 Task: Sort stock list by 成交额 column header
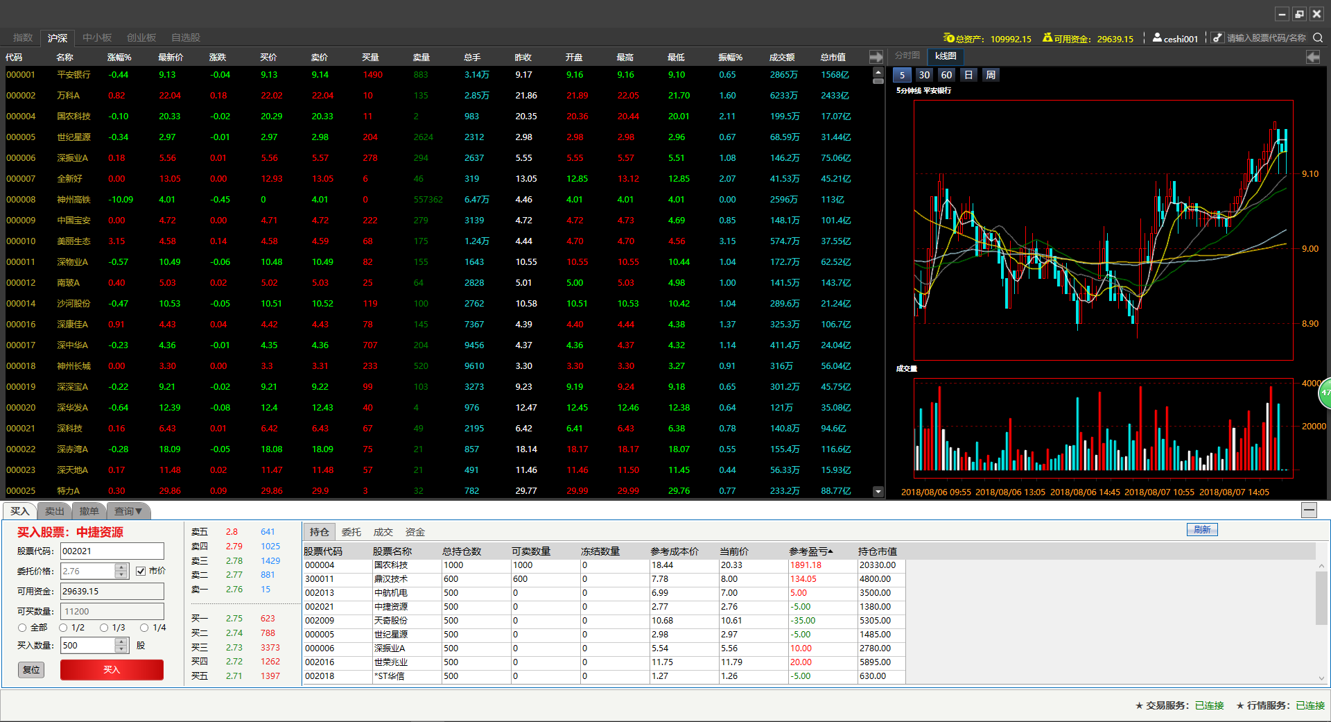tap(782, 57)
